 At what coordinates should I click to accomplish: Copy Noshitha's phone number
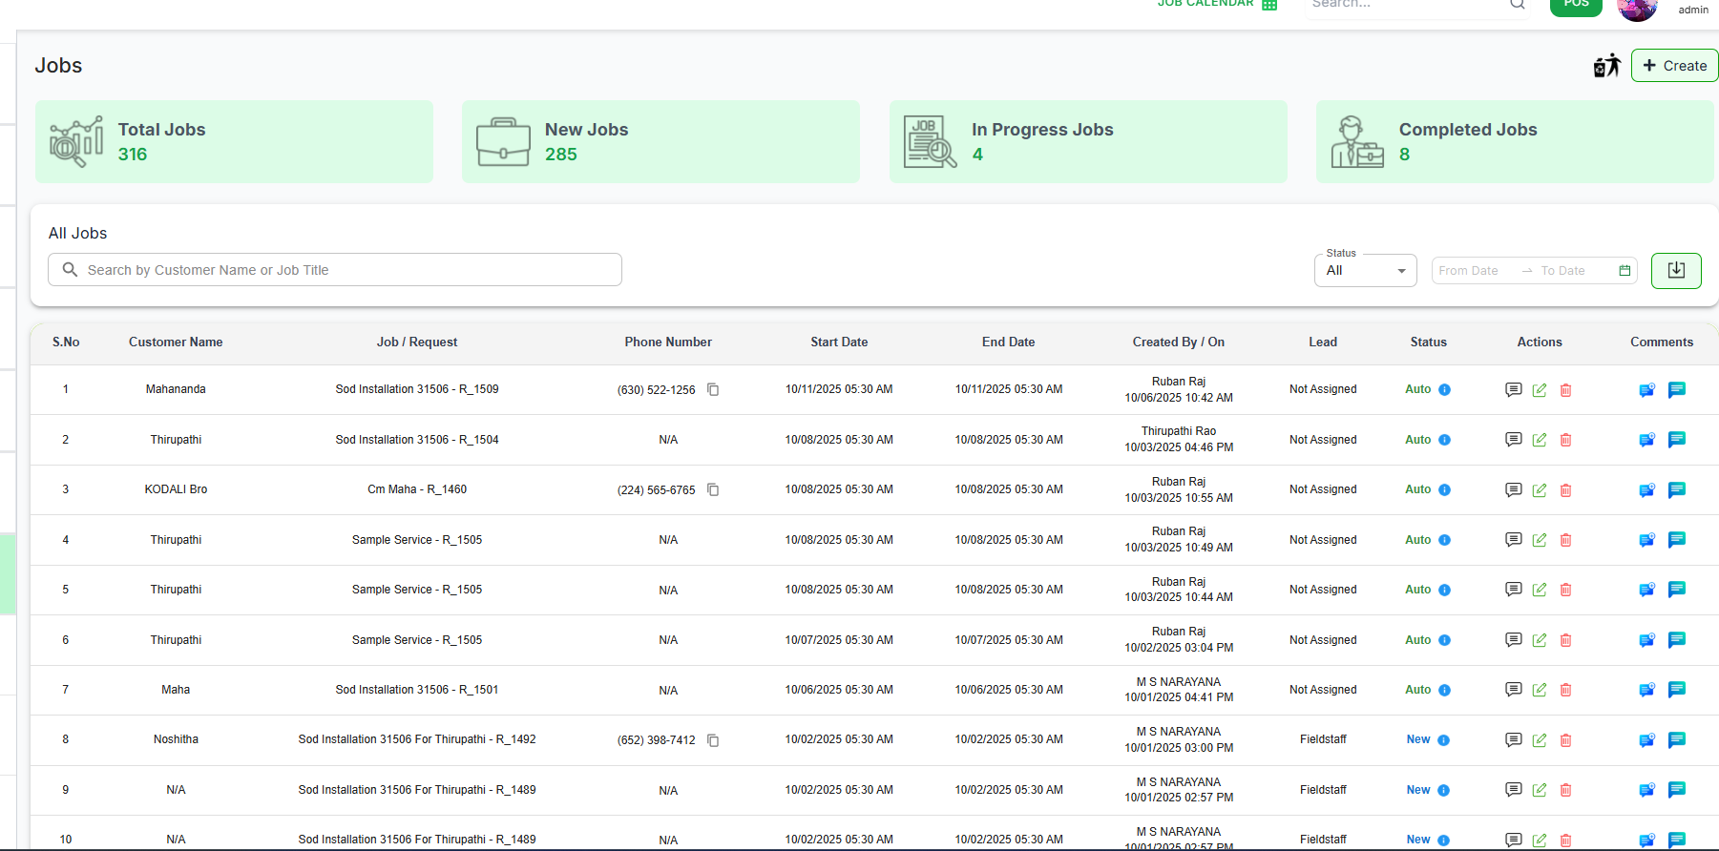coord(713,740)
